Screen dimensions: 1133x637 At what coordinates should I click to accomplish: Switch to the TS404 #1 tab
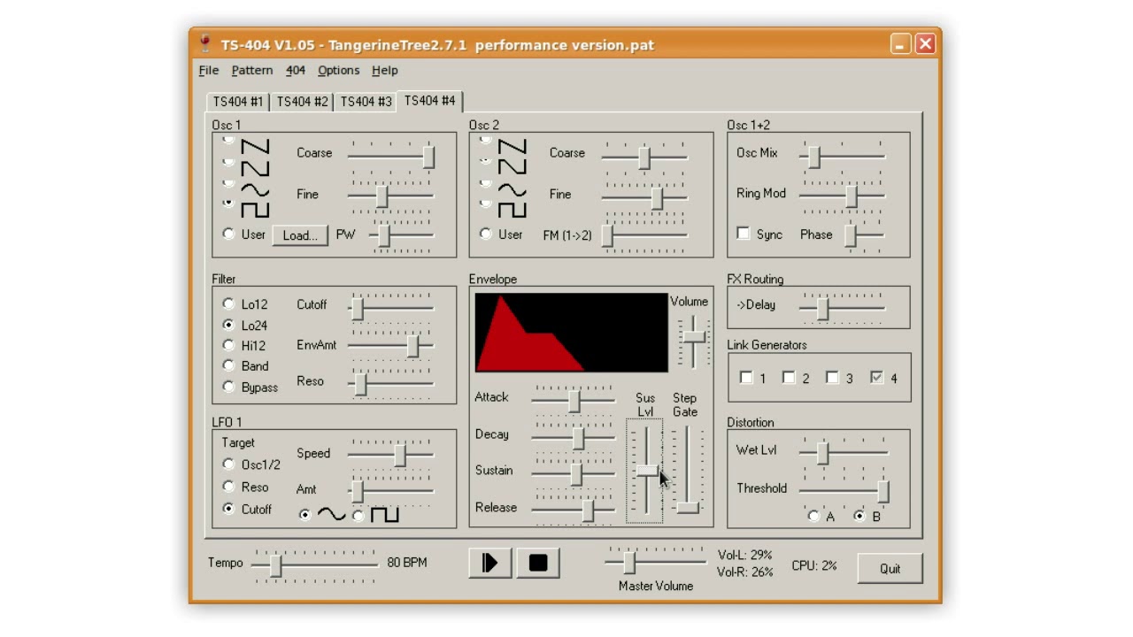click(x=238, y=102)
